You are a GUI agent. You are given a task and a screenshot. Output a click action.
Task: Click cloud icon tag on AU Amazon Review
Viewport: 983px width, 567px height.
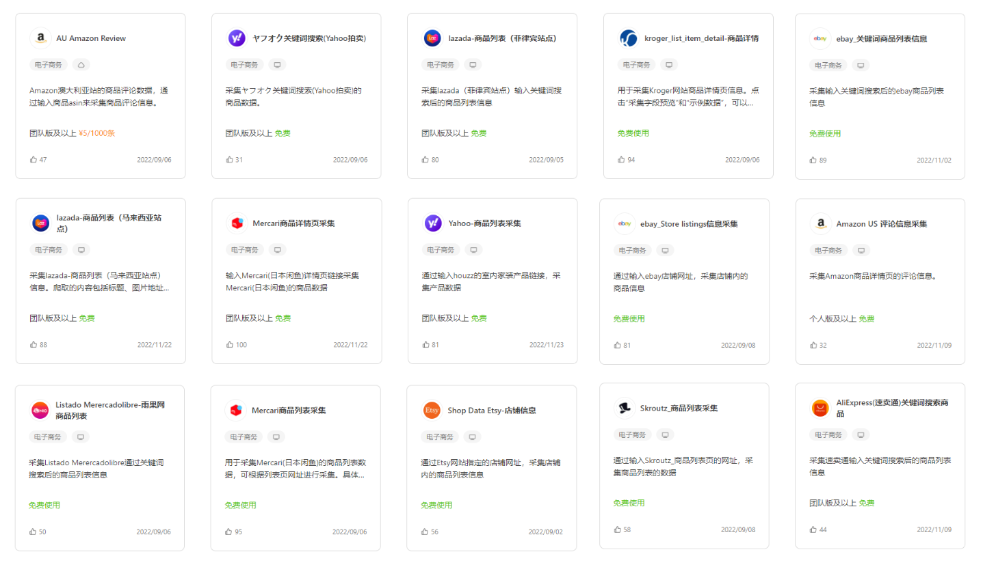(x=81, y=65)
